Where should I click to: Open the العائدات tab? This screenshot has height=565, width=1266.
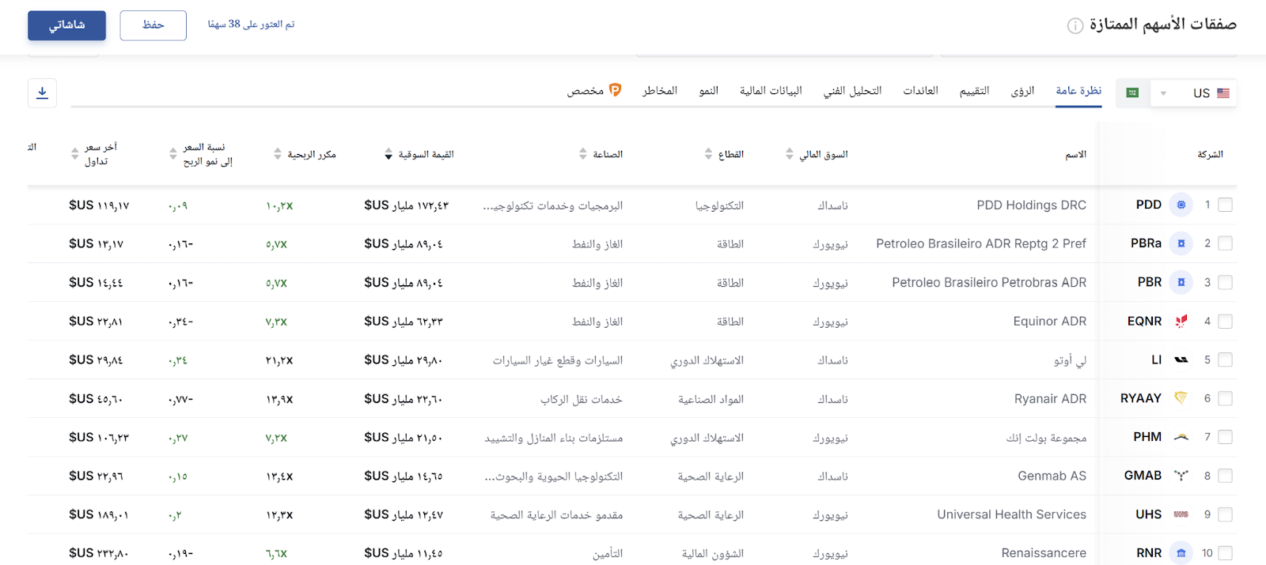pos(920,91)
